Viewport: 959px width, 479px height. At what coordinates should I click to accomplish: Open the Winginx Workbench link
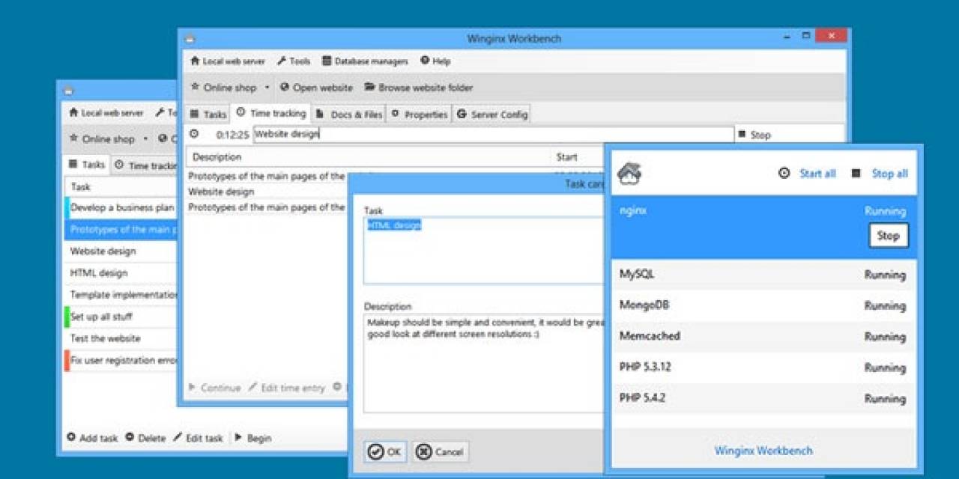763,450
